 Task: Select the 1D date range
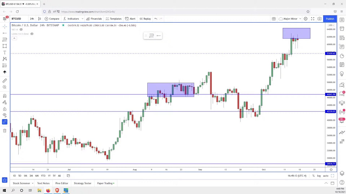(x=14, y=176)
